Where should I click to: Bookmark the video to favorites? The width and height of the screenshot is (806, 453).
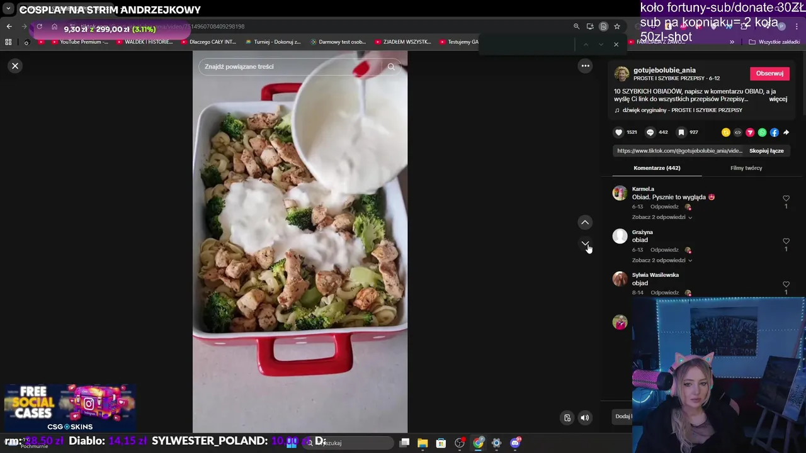[681, 132]
